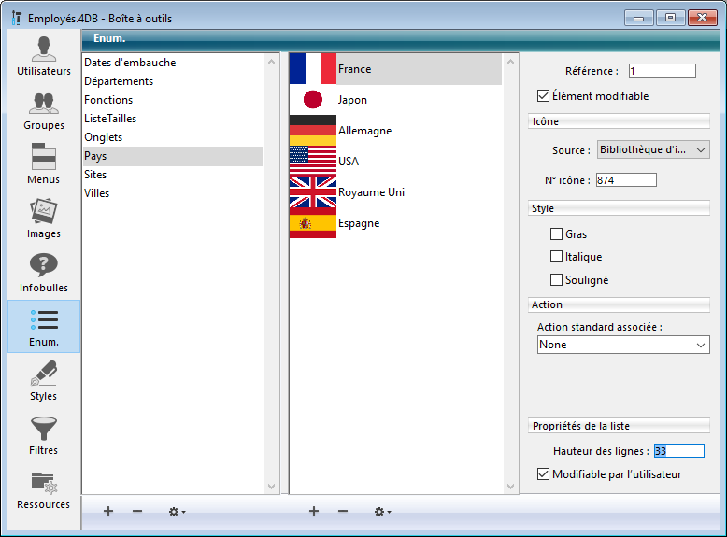This screenshot has height=537, width=727.
Task: Open the Ressources folder icon
Action: [43, 488]
